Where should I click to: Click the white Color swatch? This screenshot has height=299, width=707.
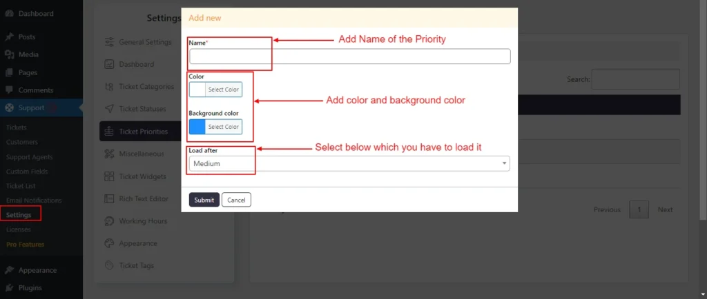[x=197, y=90]
